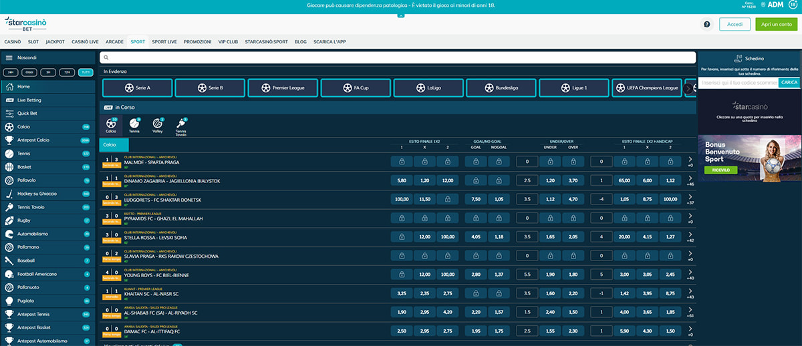This screenshot has width=802, height=346.
Task: Open Antepost Calcio trophy entry
Action: click(47, 140)
